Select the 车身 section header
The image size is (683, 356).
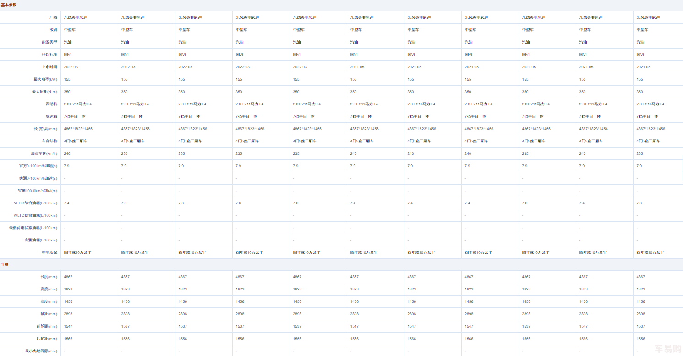point(5,265)
